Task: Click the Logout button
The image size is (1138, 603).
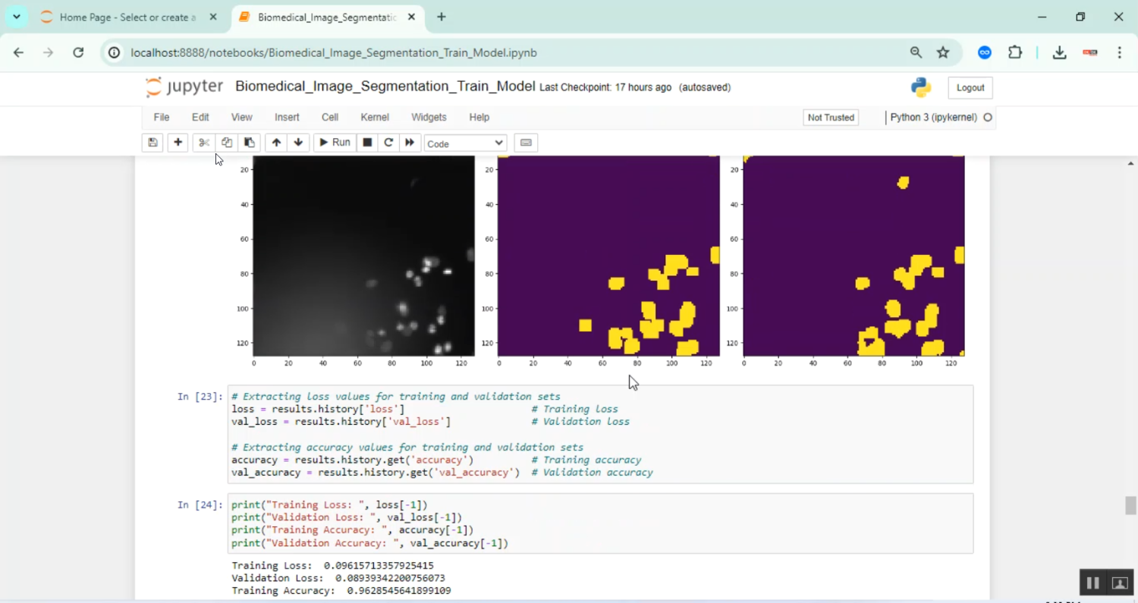Action: [970, 88]
